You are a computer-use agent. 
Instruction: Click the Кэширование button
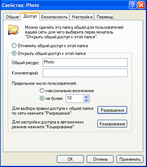click(x=112, y=124)
